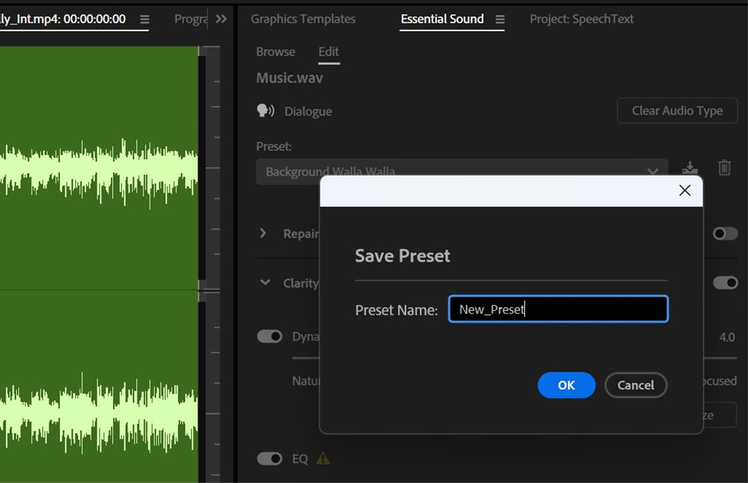
Task: Close the Save Preset dialog
Action: coord(684,190)
